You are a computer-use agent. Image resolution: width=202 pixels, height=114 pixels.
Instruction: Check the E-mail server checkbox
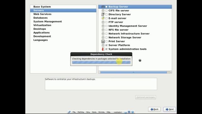click(106, 18)
